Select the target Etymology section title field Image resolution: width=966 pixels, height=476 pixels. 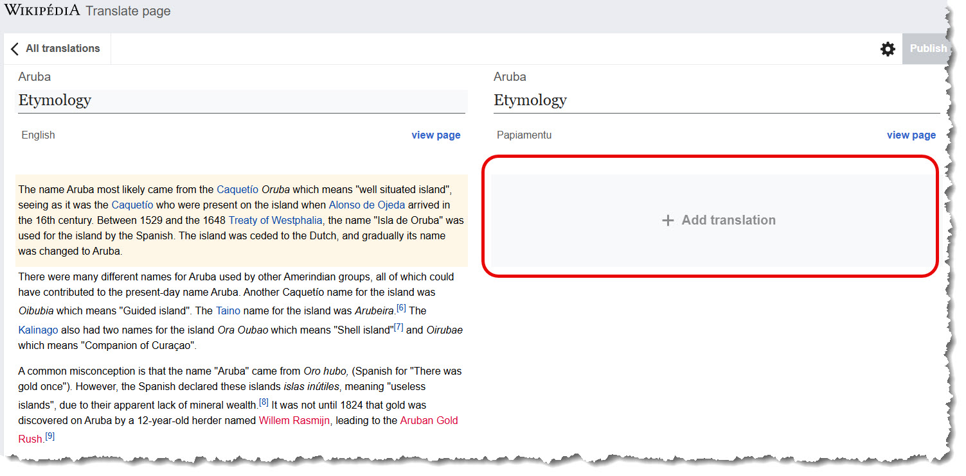pyautogui.click(x=717, y=101)
